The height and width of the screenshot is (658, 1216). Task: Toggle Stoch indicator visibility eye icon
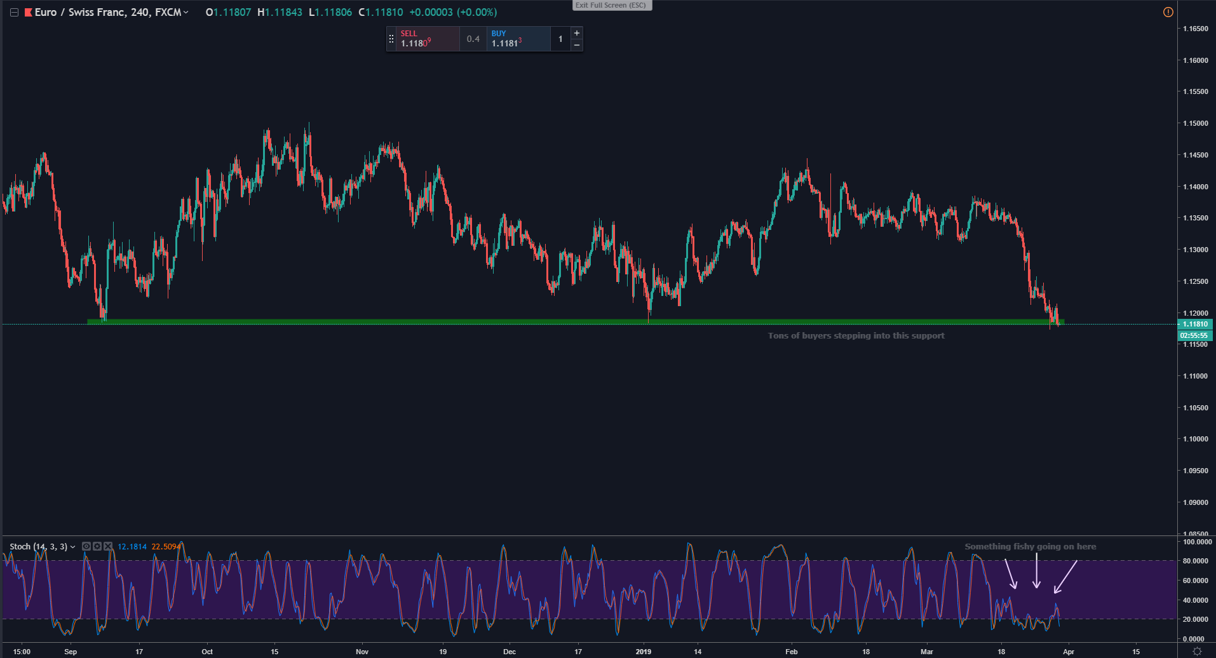pos(86,546)
